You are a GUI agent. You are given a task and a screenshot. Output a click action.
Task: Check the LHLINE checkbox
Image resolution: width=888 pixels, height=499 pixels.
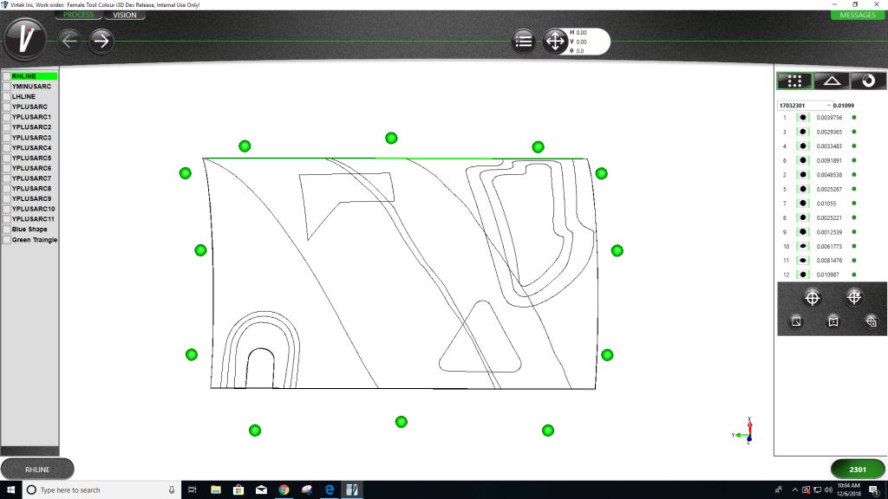tap(7, 97)
